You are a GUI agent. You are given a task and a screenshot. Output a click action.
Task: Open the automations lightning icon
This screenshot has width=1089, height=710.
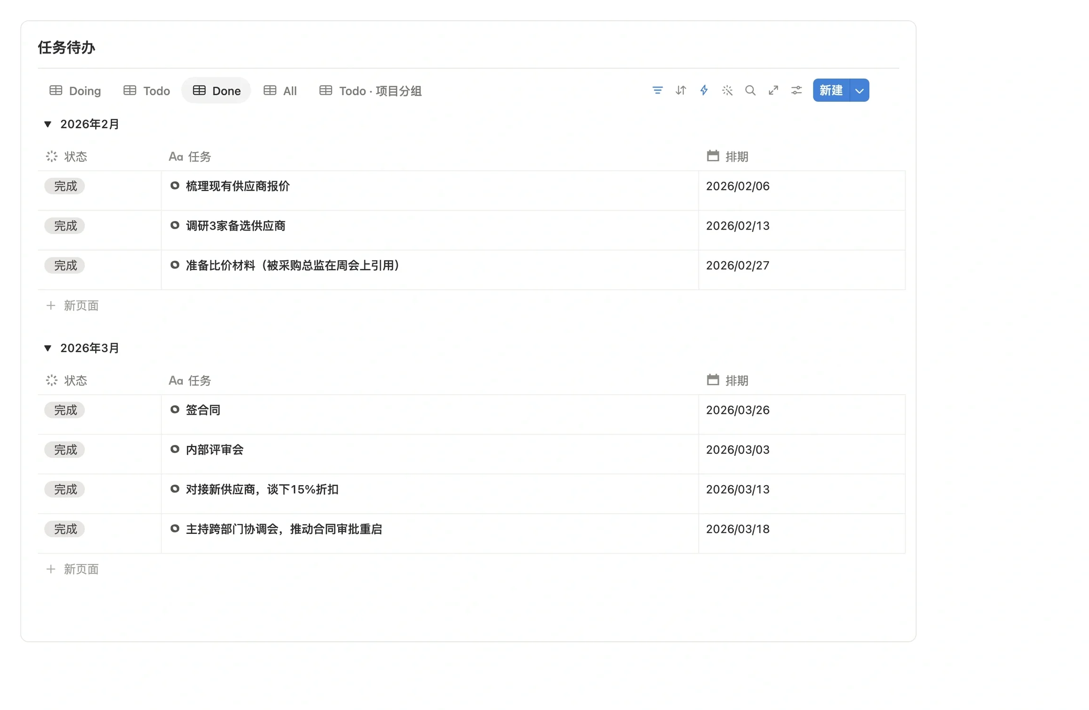[x=704, y=90]
